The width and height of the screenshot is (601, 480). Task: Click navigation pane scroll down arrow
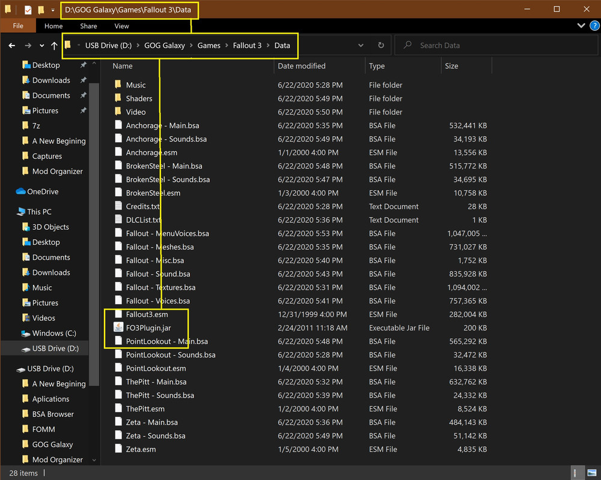[94, 460]
